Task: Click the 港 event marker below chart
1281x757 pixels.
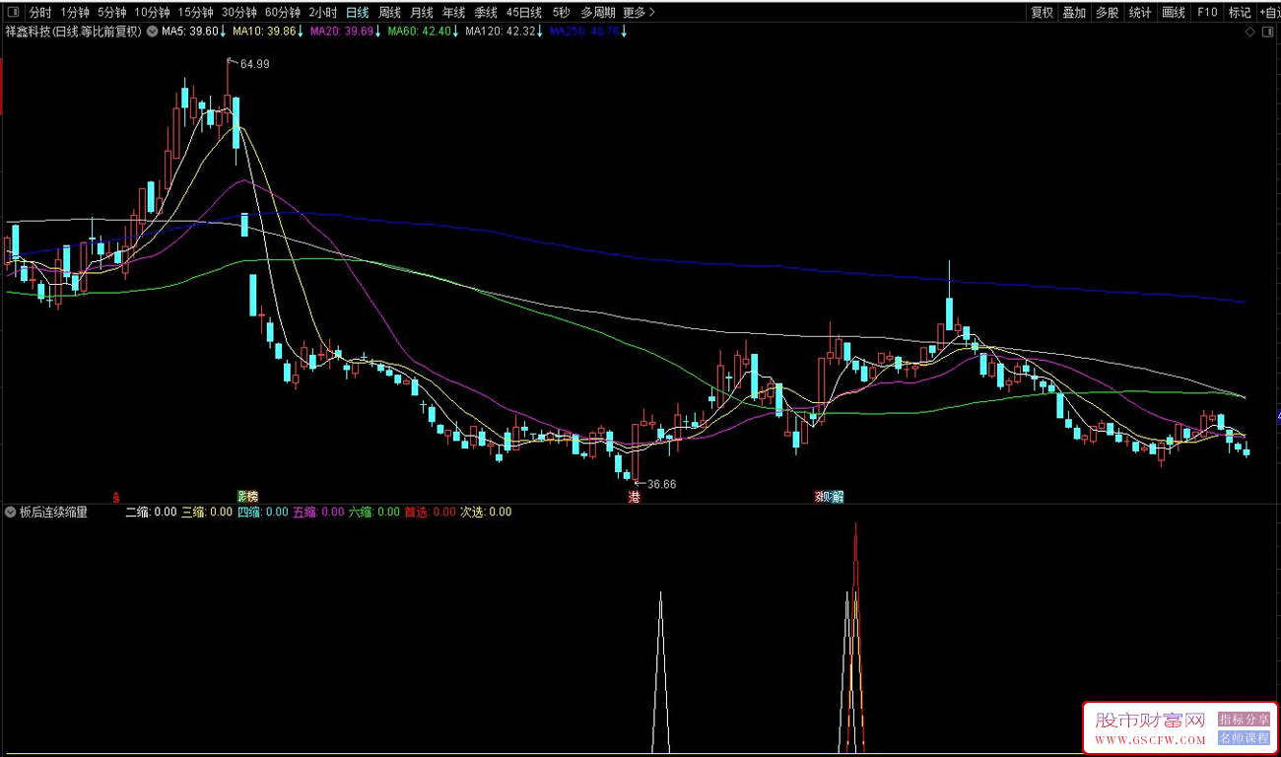Action: pos(635,497)
